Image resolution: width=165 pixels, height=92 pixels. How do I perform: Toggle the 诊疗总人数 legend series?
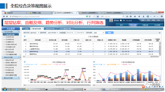coord(31,64)
